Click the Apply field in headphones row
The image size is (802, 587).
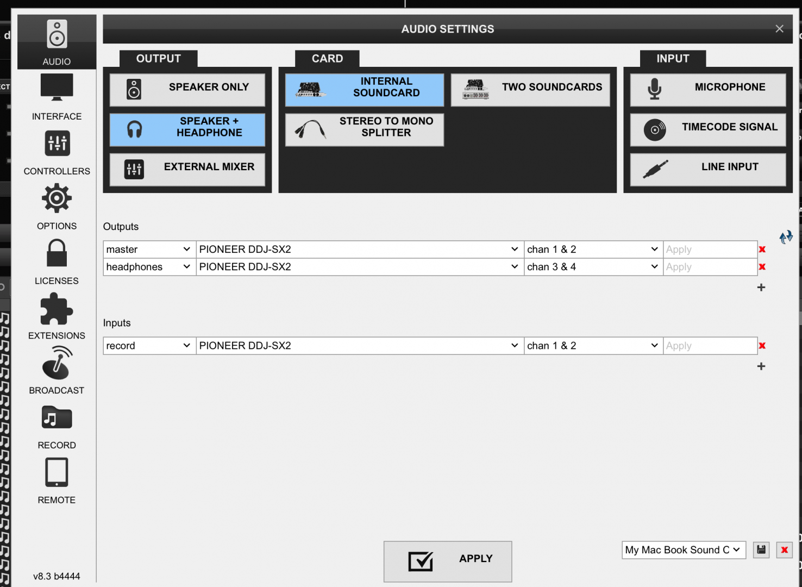[710, 267]
